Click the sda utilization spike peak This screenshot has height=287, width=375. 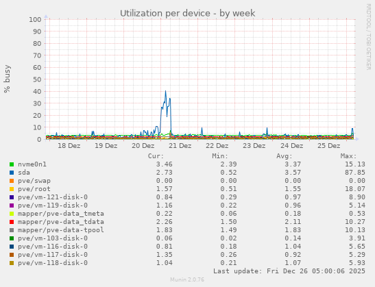(165, 91)
